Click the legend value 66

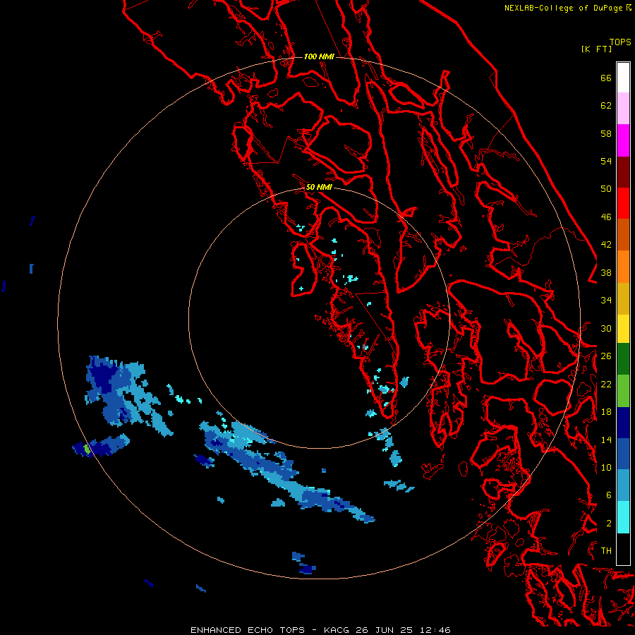click(606, 78)
